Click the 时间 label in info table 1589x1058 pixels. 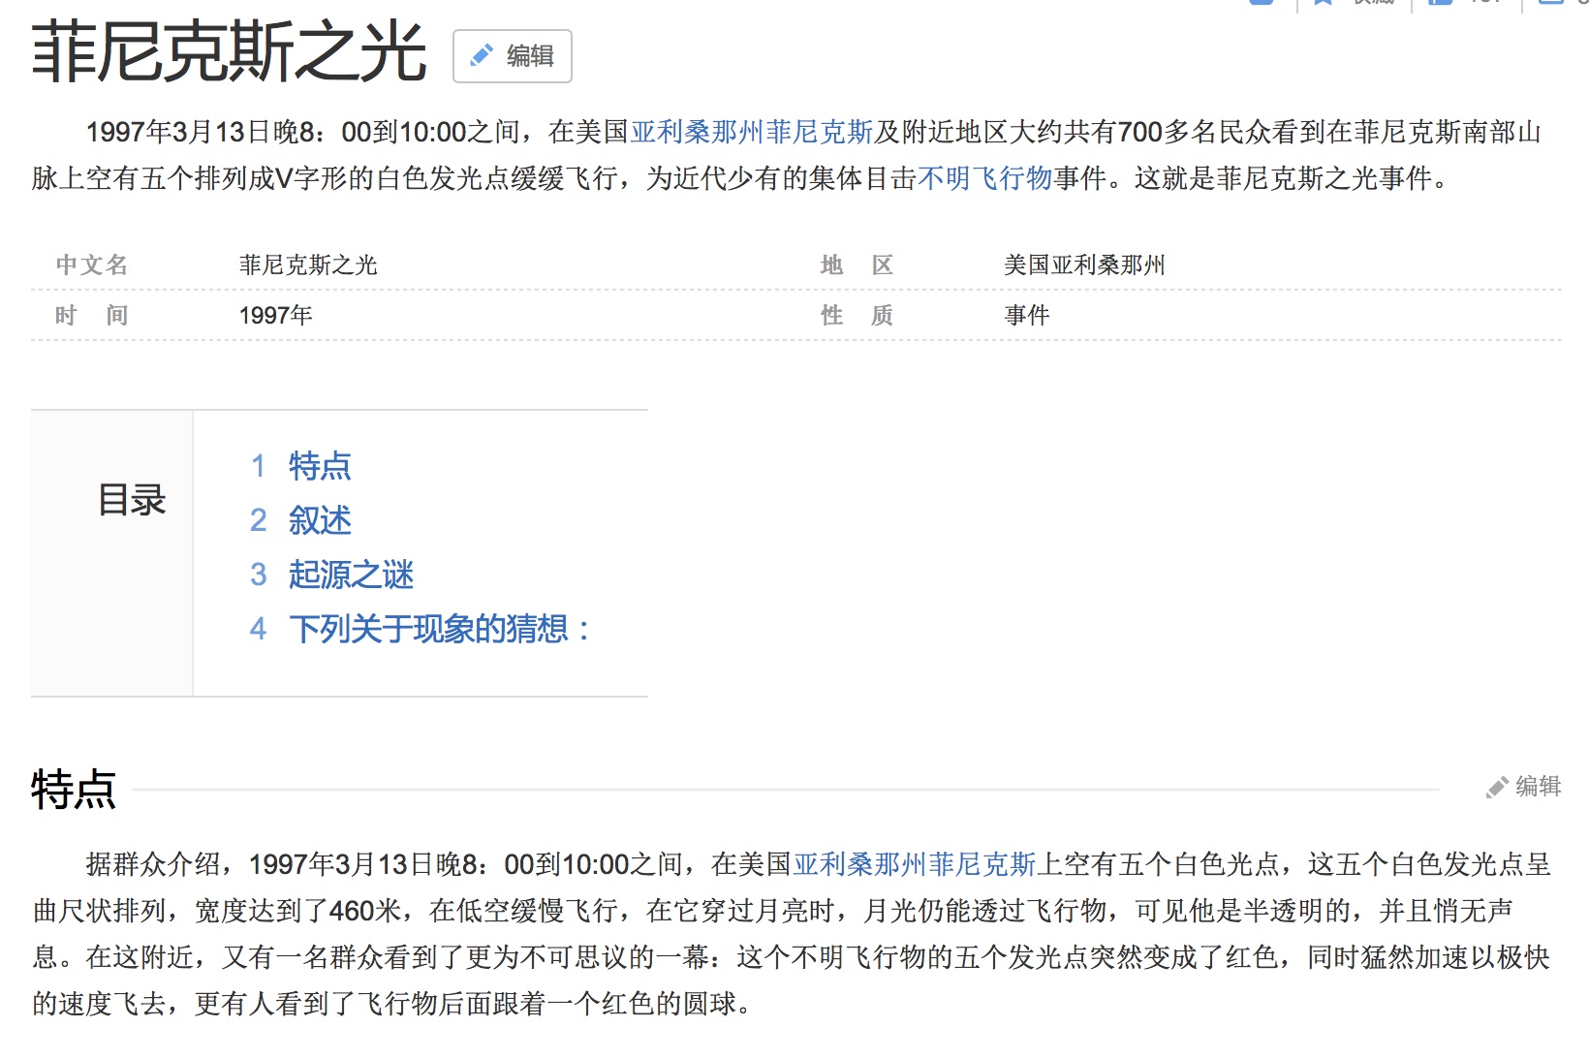tap(92, 315)
